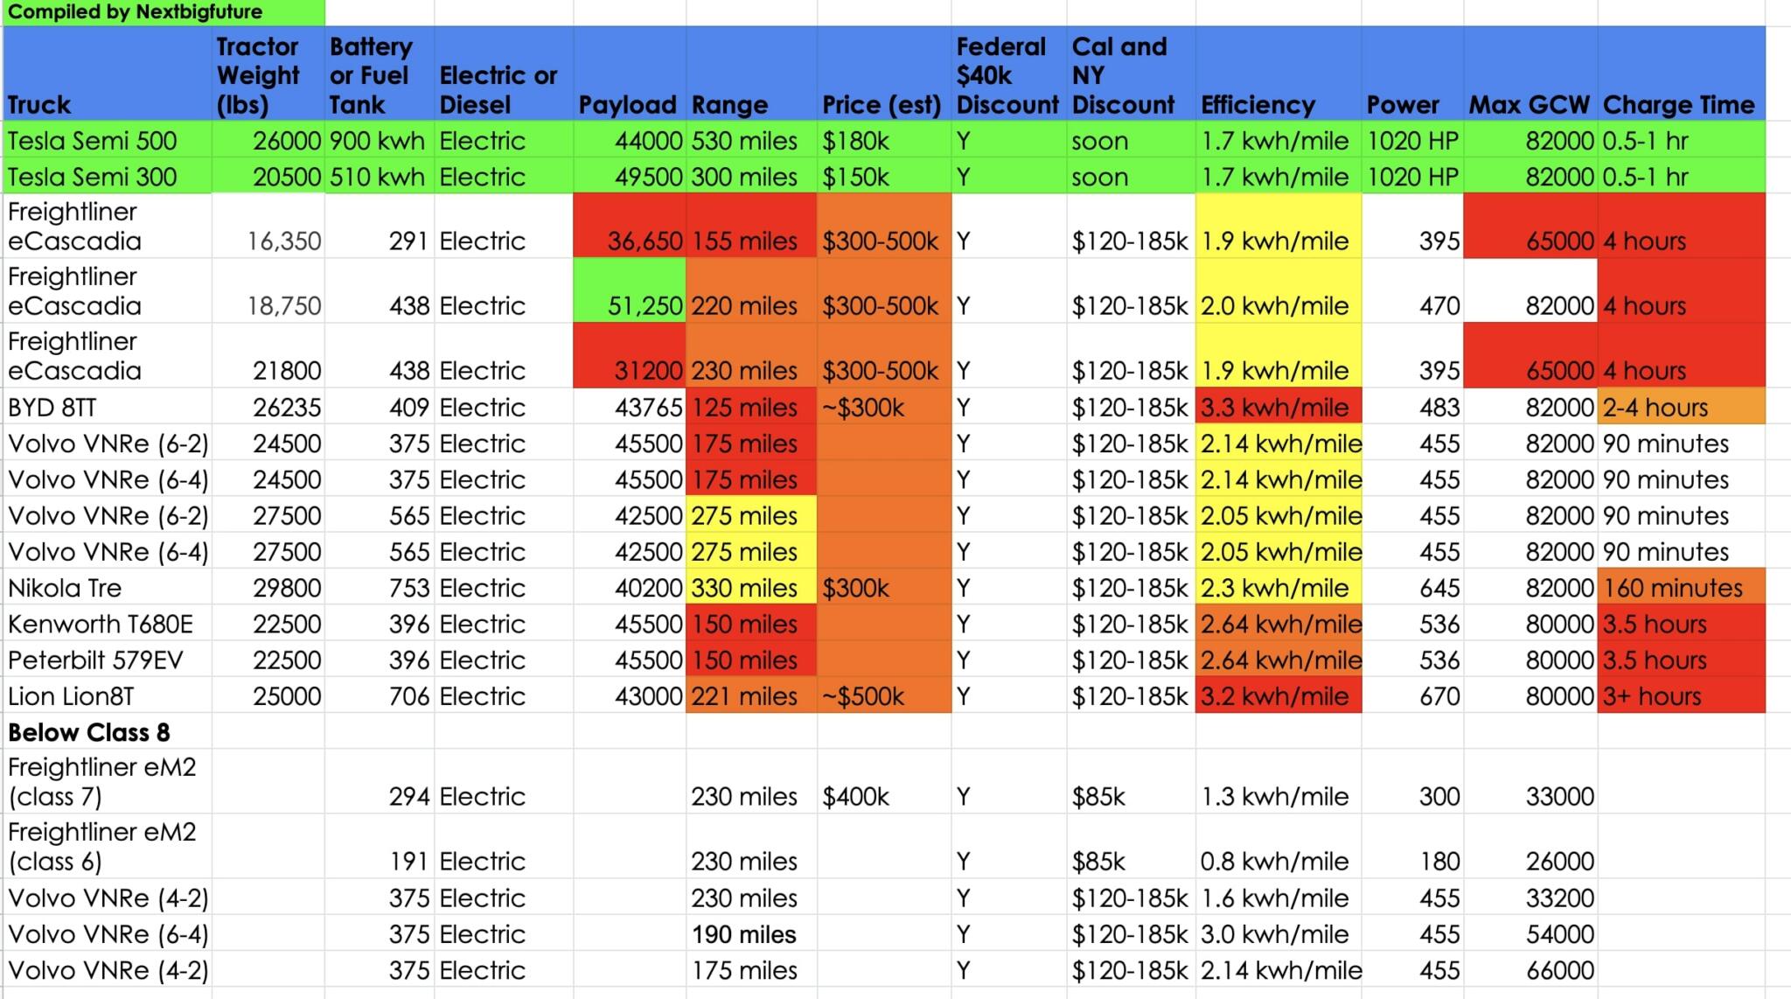
Task: Click Freightliner eM2 class 7 $400k cell
Action: [884, 781]
